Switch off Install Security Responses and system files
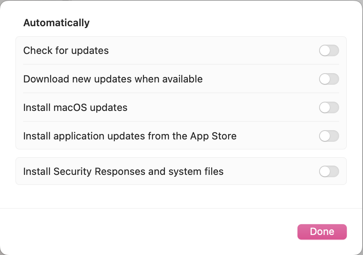This screenshot has height=255, width=363. [x=329, y=171]
